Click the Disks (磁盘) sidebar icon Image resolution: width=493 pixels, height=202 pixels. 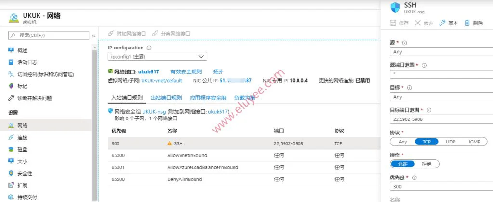[x=12, y=149]
